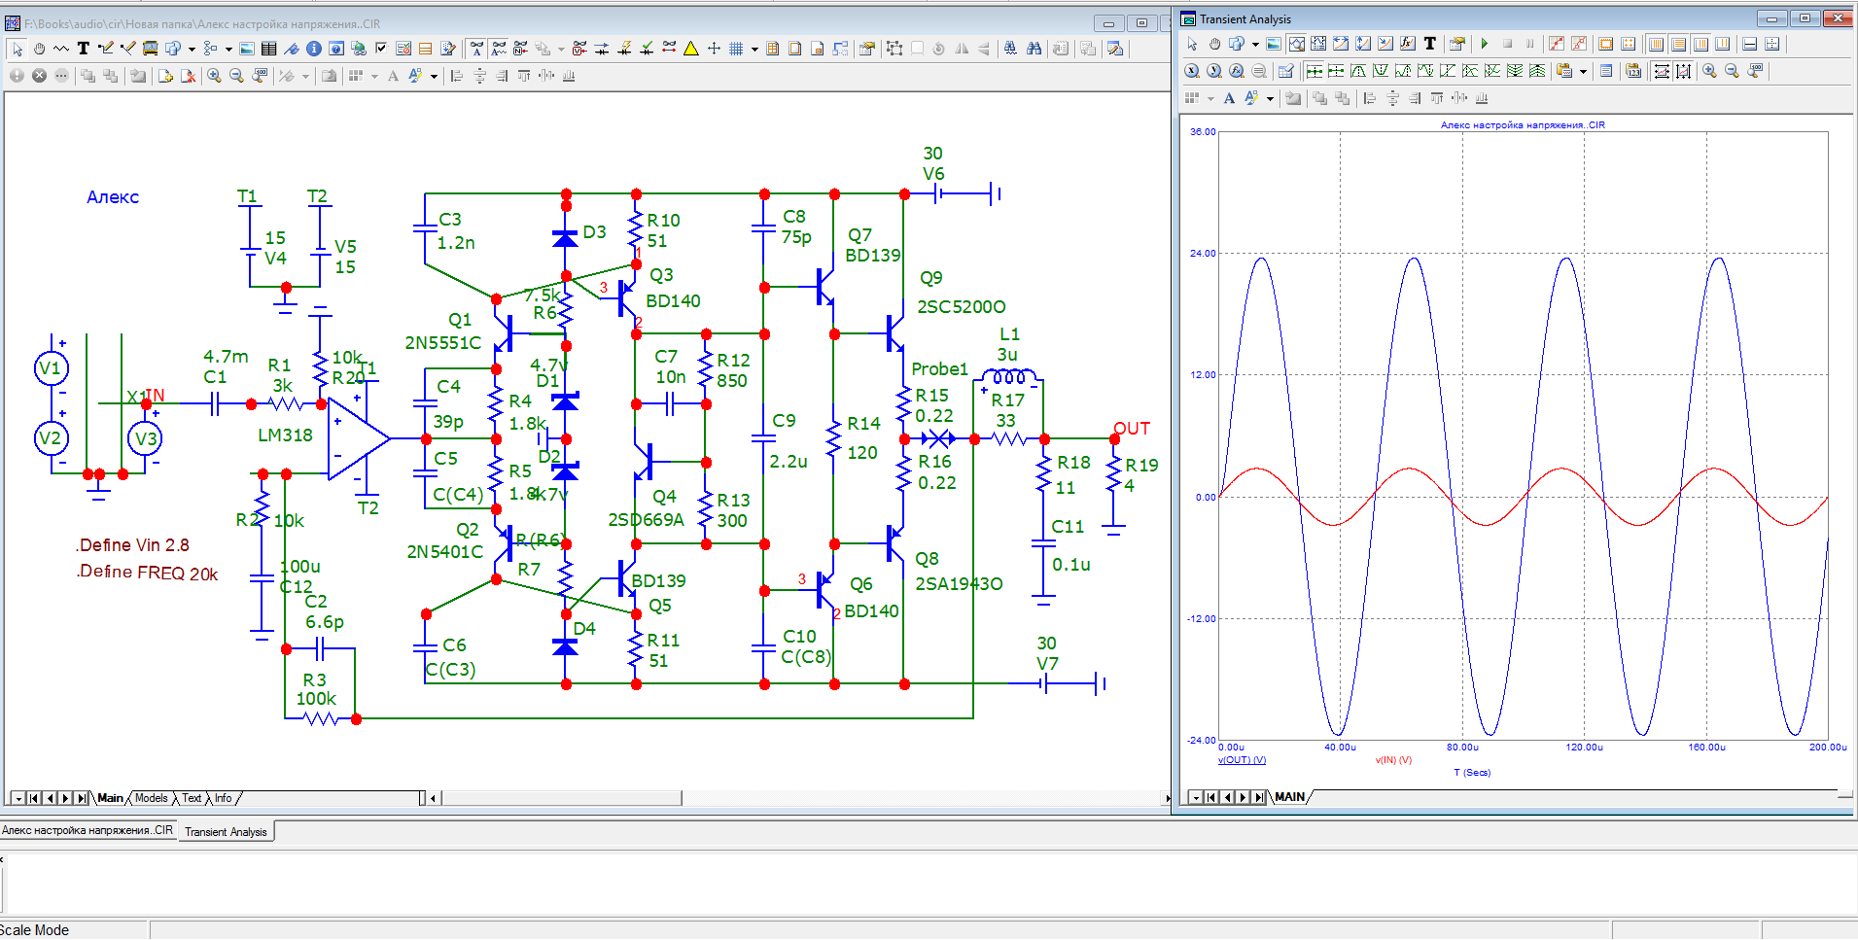Toggle the grid display button
1858x940 pixels.
click(x=736, y=49)
